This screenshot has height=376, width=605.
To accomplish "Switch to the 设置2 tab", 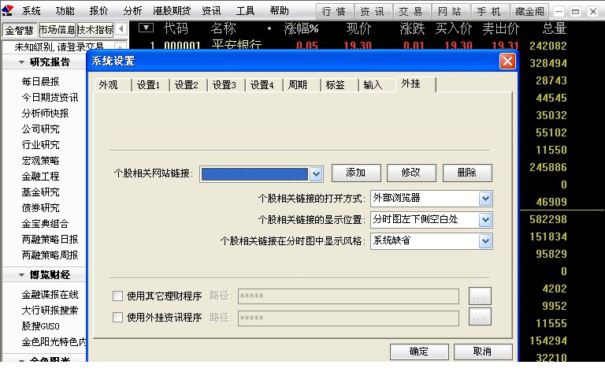I will 188,84.
